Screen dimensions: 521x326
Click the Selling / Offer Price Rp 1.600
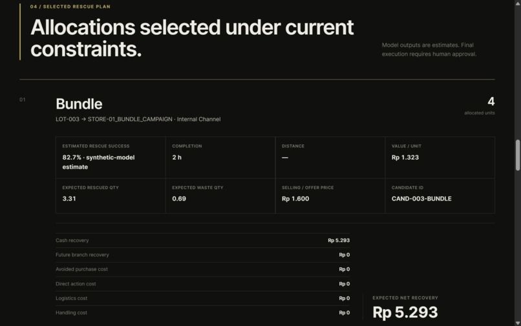[x=295, y=199]
